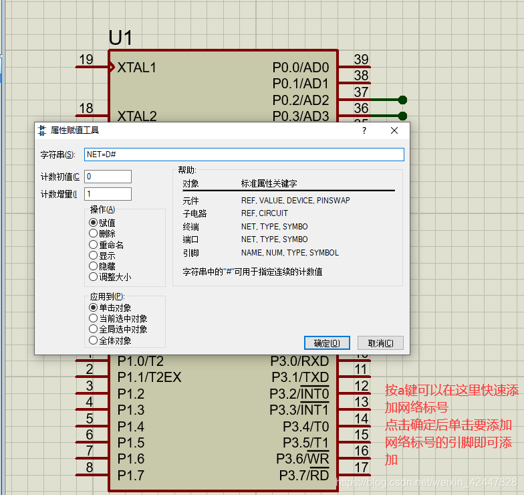Click pin number 17 on the right side

click(x=361, y=467)
